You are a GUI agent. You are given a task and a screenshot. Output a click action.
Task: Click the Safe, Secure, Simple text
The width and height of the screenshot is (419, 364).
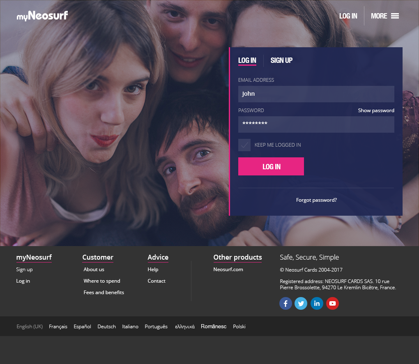(309, 257)
